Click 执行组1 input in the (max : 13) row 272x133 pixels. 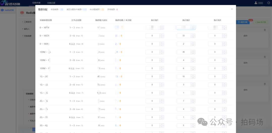coord(152,68)
